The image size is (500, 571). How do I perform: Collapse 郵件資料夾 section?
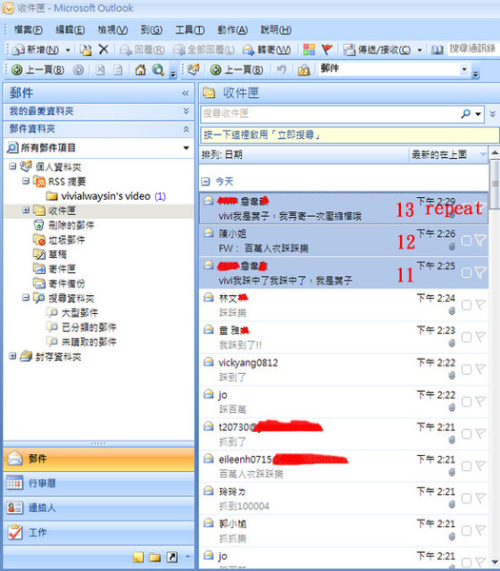[x=186, y=128]
